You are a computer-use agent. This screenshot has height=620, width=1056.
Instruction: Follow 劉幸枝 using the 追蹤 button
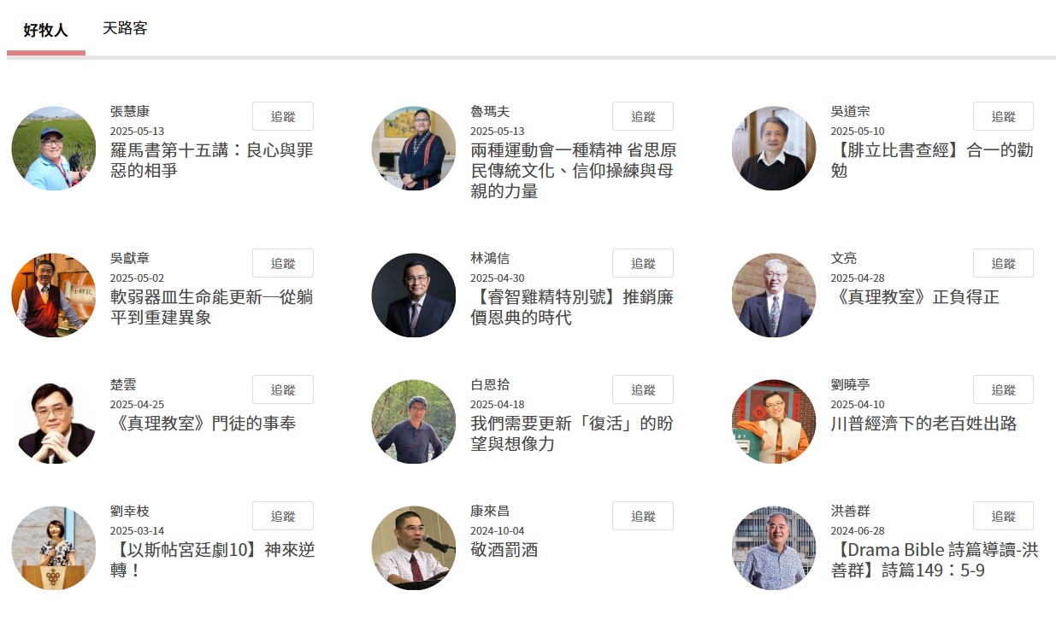click(283, 516)
